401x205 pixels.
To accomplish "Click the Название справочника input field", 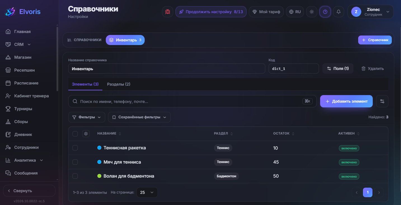I will (167, 69).
